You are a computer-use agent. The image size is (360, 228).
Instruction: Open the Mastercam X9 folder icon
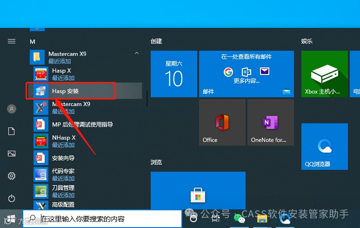point(37,57)
